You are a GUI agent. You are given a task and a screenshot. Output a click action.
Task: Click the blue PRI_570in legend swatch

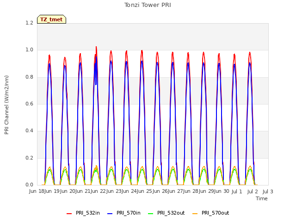(110, 214)
